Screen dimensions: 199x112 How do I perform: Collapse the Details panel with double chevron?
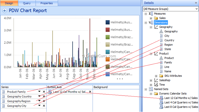(196, 3)
